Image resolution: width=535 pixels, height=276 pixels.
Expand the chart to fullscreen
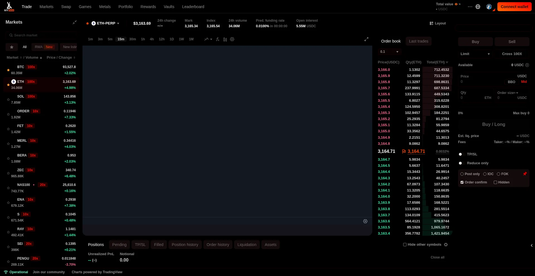[366, 39]
